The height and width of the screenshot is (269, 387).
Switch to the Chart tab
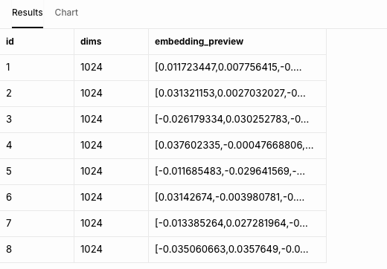[66, 13]
